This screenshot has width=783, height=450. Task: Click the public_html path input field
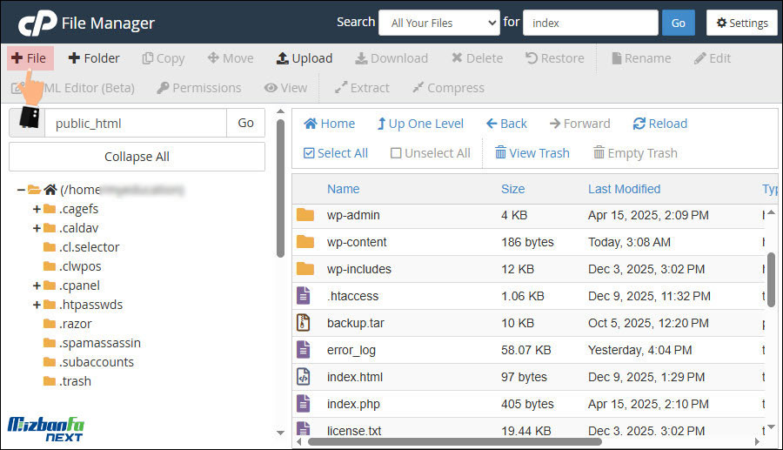coord(135,124)
